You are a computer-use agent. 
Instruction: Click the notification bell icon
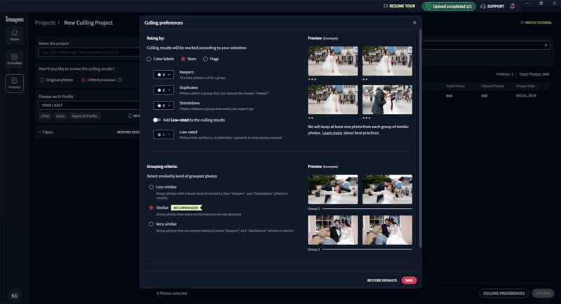click(513, 6)
